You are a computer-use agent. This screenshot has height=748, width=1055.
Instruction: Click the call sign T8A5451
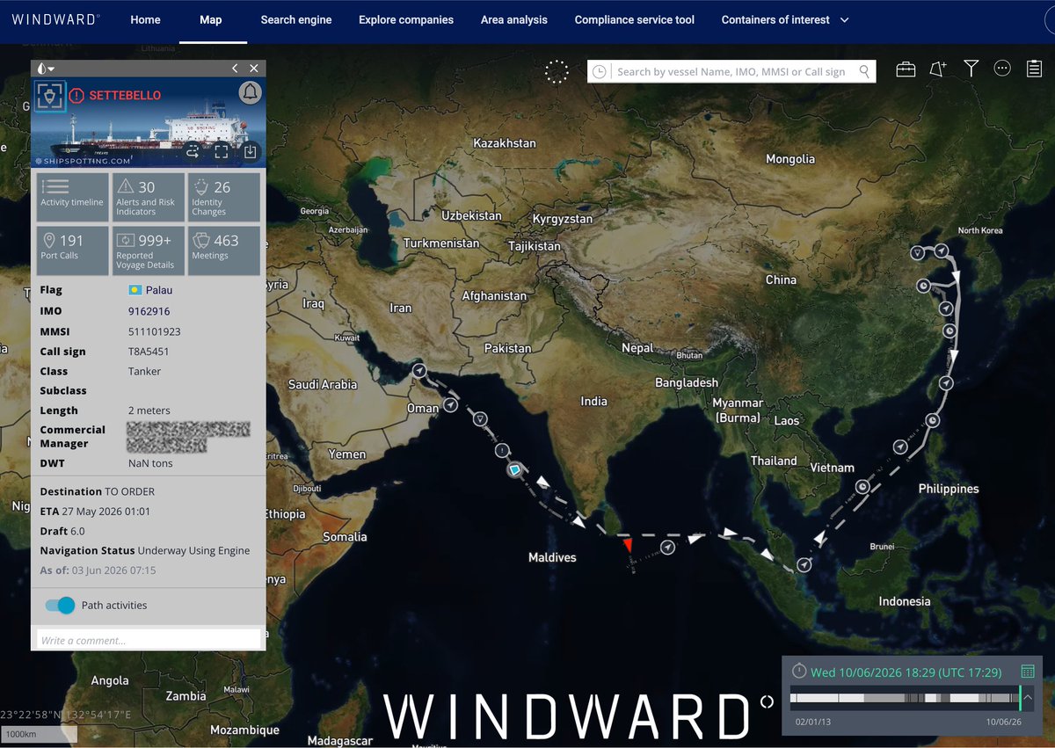(149, 352)
